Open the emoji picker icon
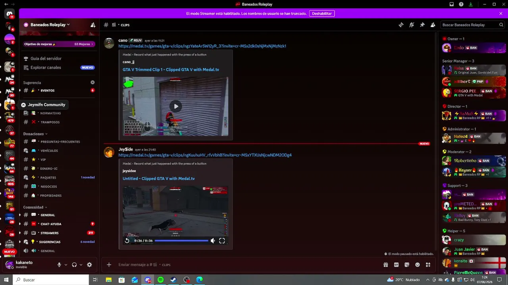Screen dimensions: 508x285 click(x=418, y=265)
